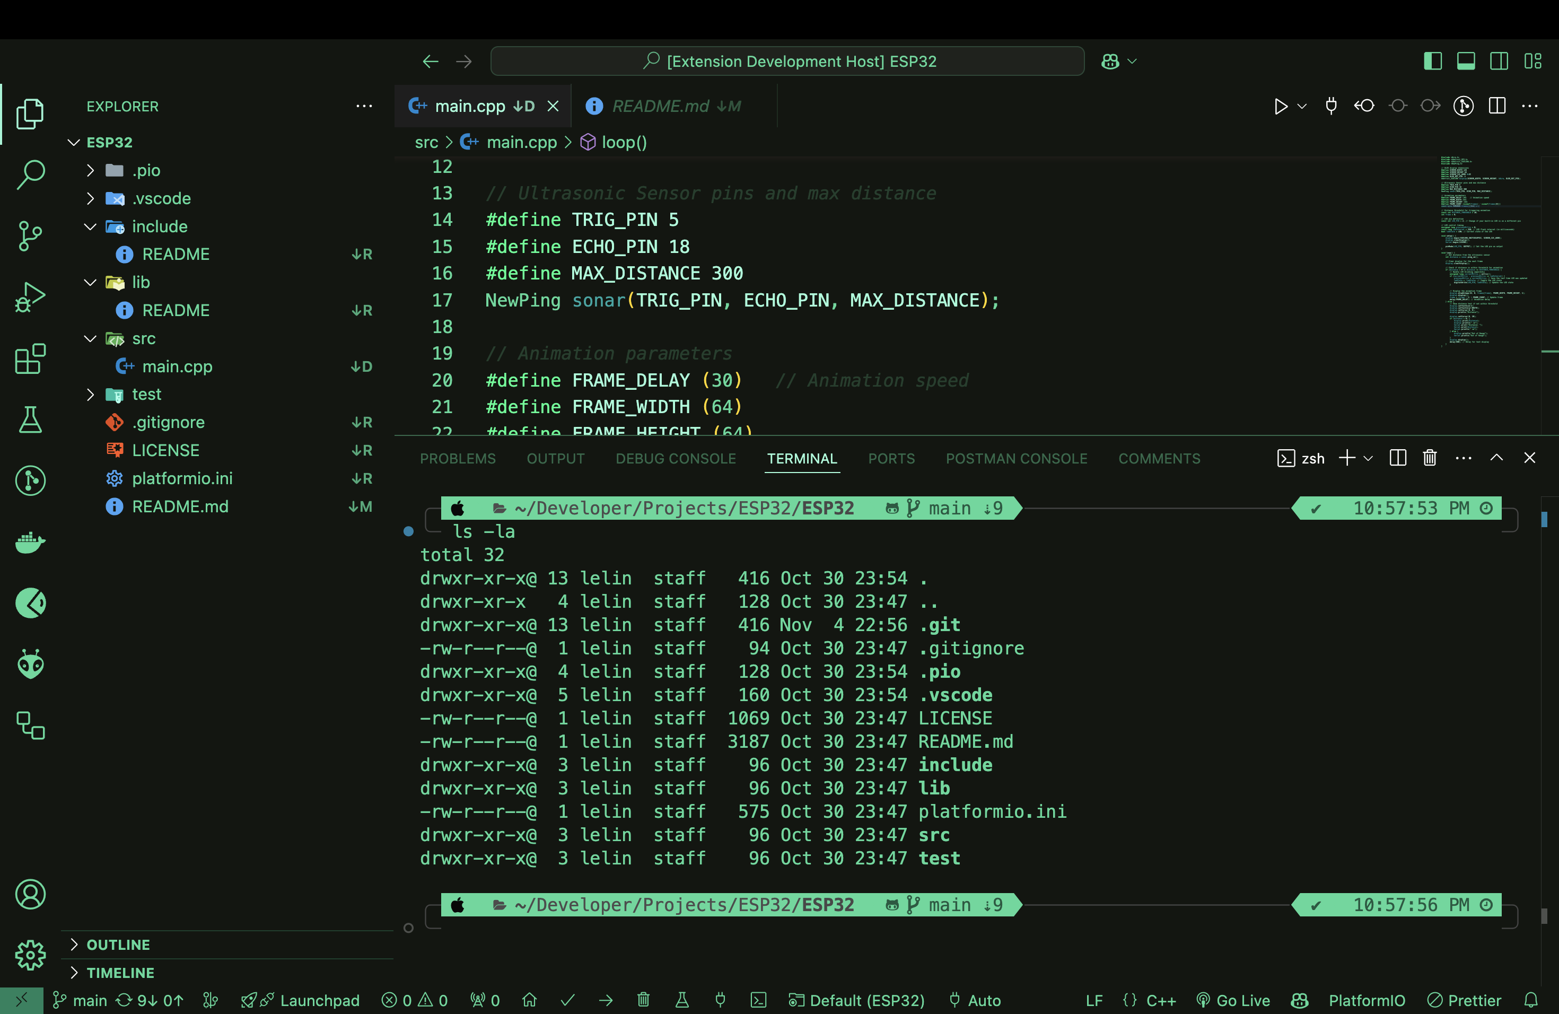The image size is (1559, 1014).
Task: Click the PlatformIO Upload arrow in status bar
Action: click(x=606, y=1000)
